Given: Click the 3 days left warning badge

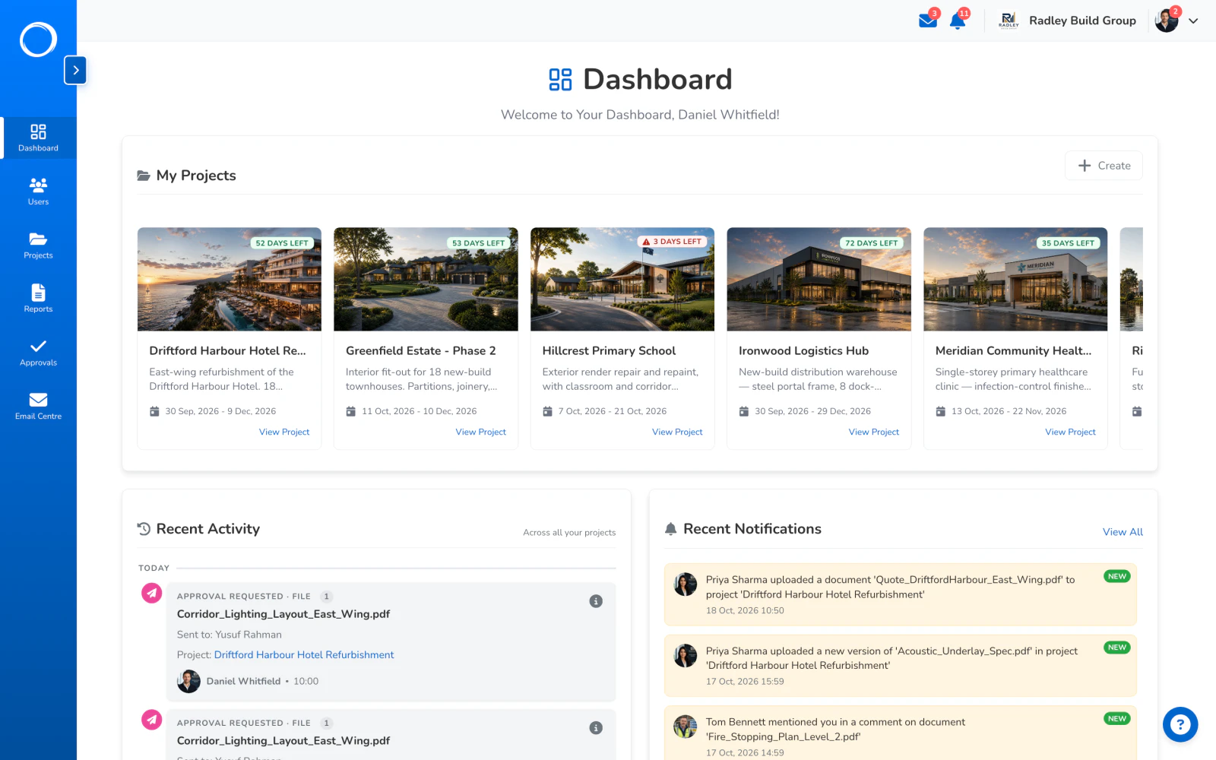Looking at the screenshot, I should pyautogui.click(x=672, y=242).
